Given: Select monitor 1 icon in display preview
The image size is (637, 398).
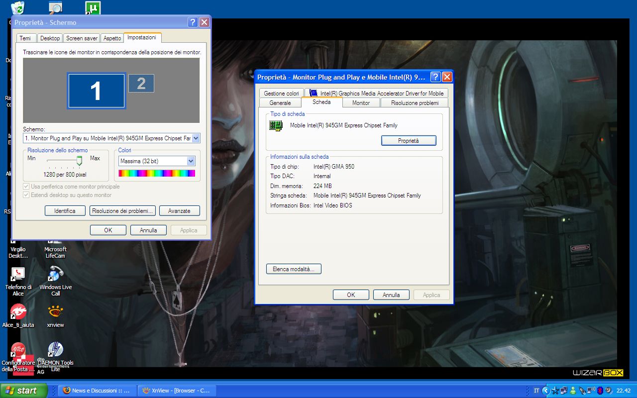Looking at the screenshot, I should click(96, 91).
